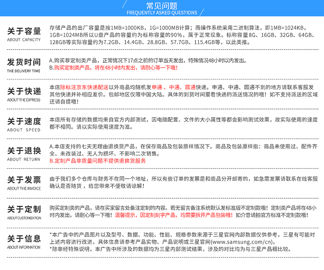
Task: Click red text 除标注京东快递配送
Action: point(84,87)
